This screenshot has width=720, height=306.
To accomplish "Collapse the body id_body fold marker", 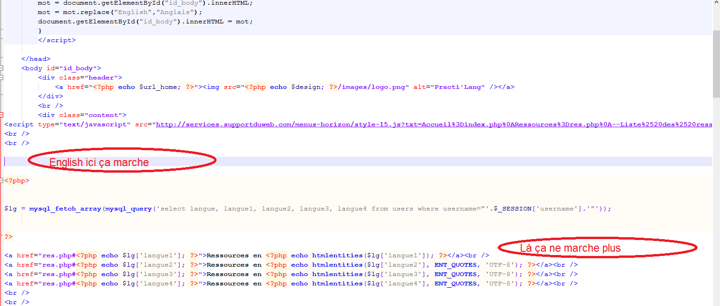I will pyautogui.click(x=2, y=68).
